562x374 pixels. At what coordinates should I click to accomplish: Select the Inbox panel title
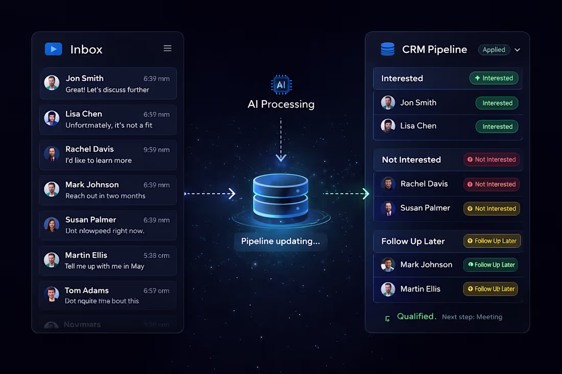pyautogui.click(x=86, y=49)
